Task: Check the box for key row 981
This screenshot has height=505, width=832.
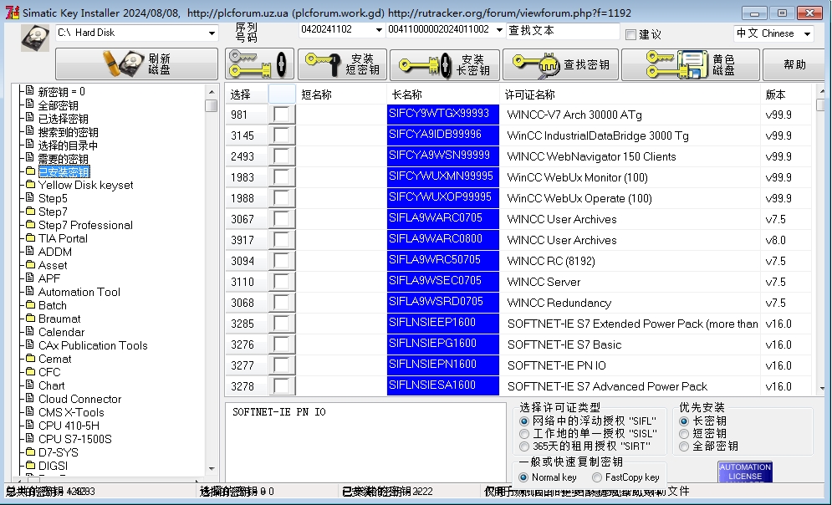Action: point(282,115)
